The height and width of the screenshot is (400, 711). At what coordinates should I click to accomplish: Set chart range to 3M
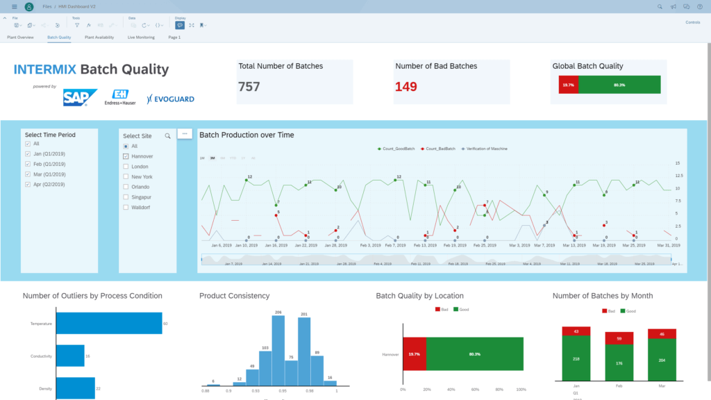click(x=212, y=158)
